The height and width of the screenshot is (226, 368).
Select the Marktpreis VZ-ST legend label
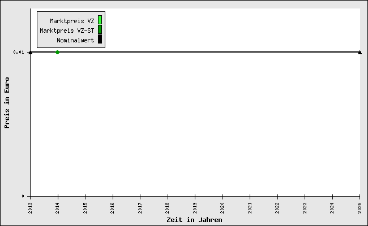[x=67, y=31]
